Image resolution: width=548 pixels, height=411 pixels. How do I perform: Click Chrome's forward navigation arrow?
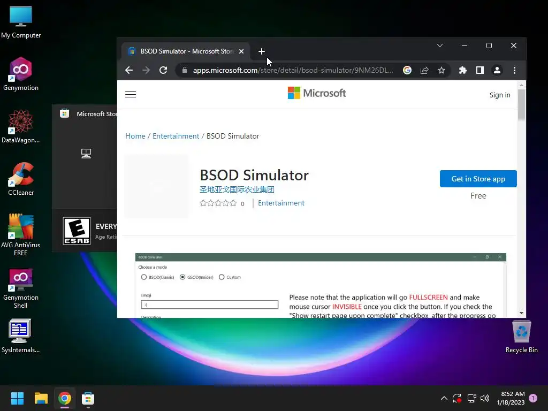146,70
